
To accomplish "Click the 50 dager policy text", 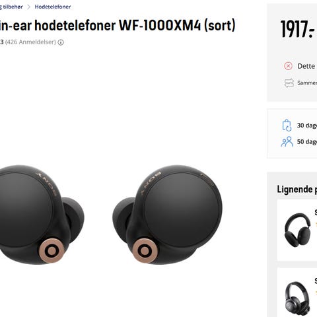I will pyautogui.click(x=307, y=141).
